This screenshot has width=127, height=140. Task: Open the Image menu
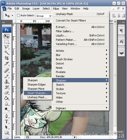click(x=26, y=8)
